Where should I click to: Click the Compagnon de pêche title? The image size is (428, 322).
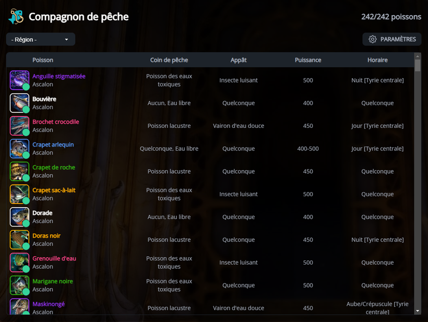tap(79, 17)
